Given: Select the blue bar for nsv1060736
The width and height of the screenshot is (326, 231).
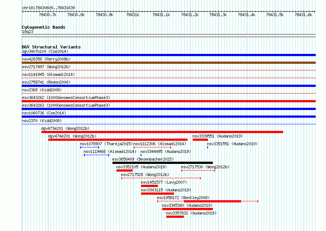Looking at the screenshot, I should pyautogui.click(x=168, y=117).
